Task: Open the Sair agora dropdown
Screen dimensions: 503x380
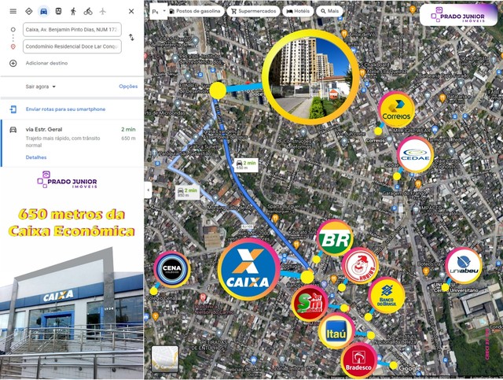Action: tap(40, 87)
